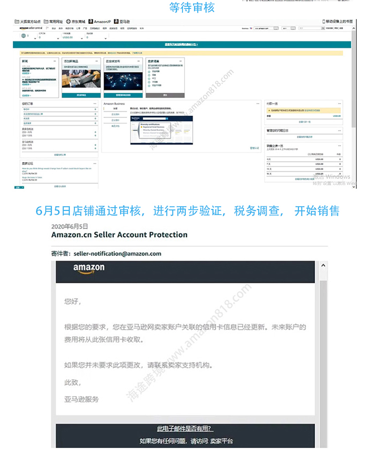Open the 查看您的订单 link
365x455 pixels.
click(60, 155)
